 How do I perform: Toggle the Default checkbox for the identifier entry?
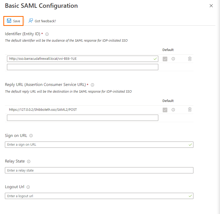(165, 59)
